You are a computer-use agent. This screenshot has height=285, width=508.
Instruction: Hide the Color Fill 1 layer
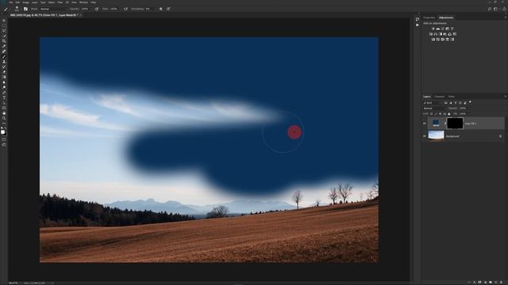[424, 123]
